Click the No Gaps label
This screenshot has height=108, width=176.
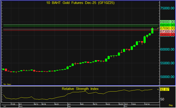pyautogui.click(x=7, y=84)
